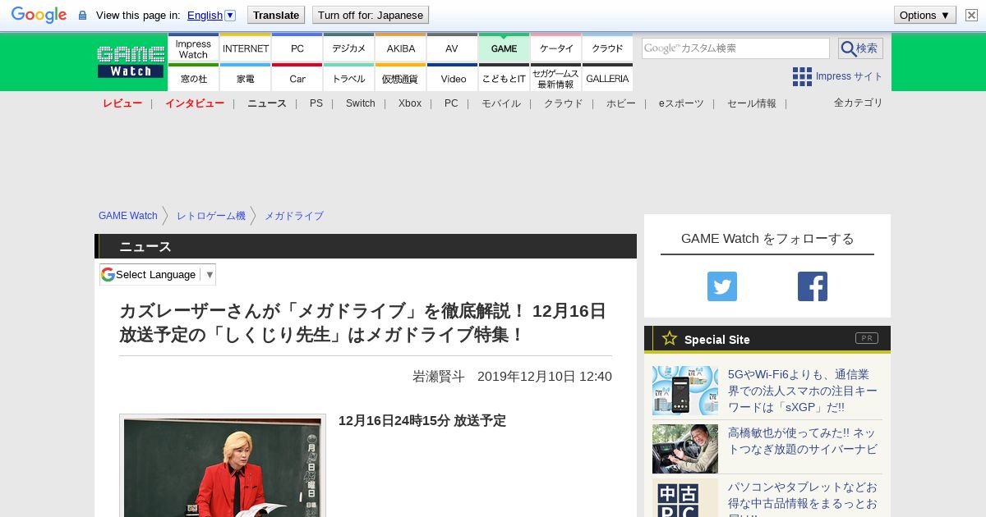The height and width of the screenshot is (517, 986).
Task: Open the 窓の杜 tab
Action: click(x=193, y=78)
